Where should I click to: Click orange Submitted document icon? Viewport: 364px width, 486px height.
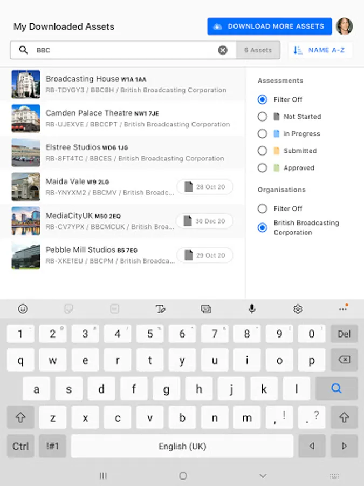click(277, 151)
